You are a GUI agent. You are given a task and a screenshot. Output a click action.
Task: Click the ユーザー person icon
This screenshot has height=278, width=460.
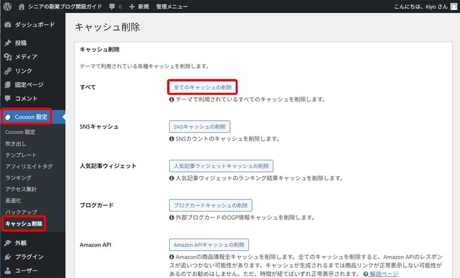pos(8,271)
